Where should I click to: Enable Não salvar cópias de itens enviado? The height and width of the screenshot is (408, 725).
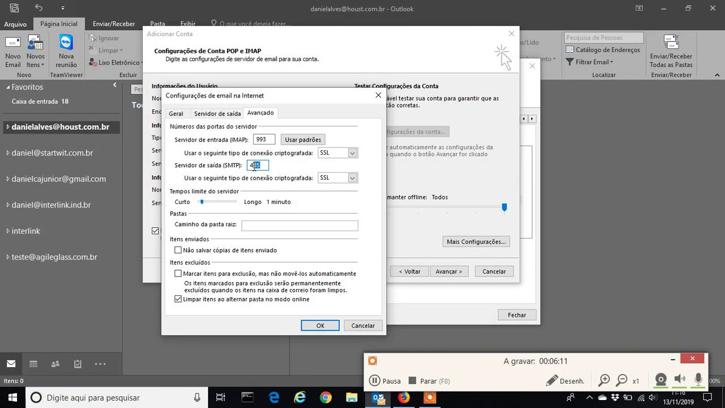click(178, 250)
